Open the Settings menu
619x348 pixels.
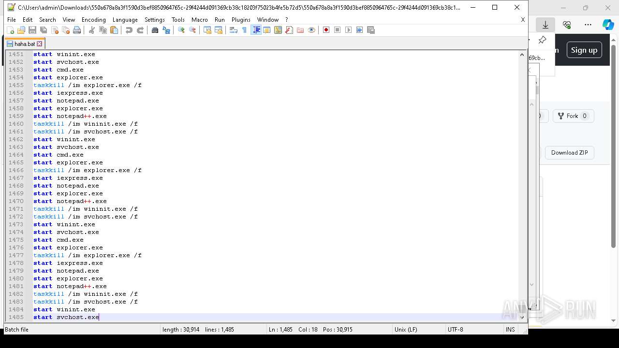coord(155,20)
